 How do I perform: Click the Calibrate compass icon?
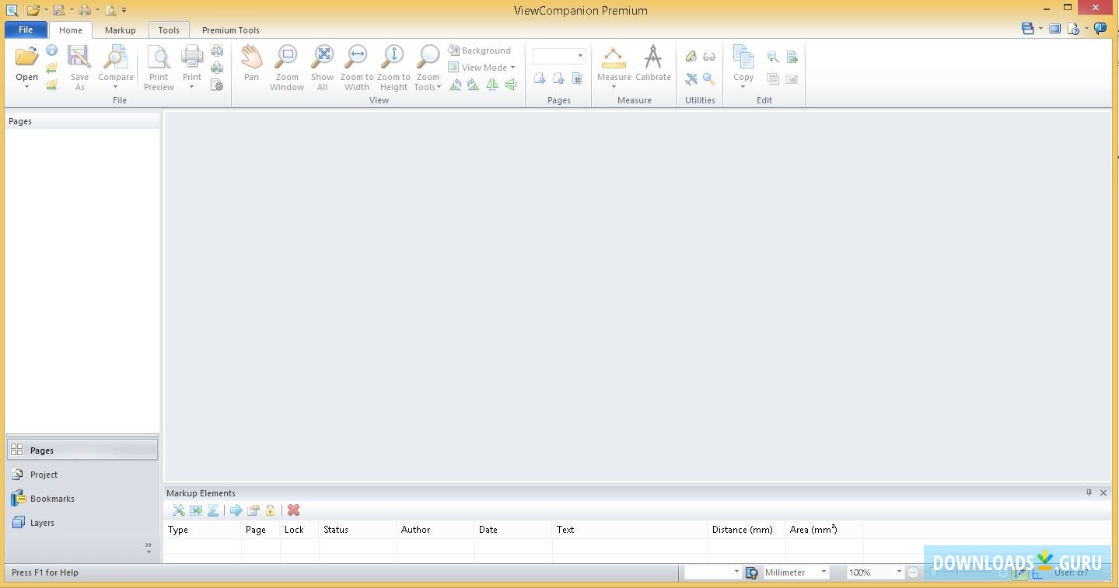(x=652, y=57)
